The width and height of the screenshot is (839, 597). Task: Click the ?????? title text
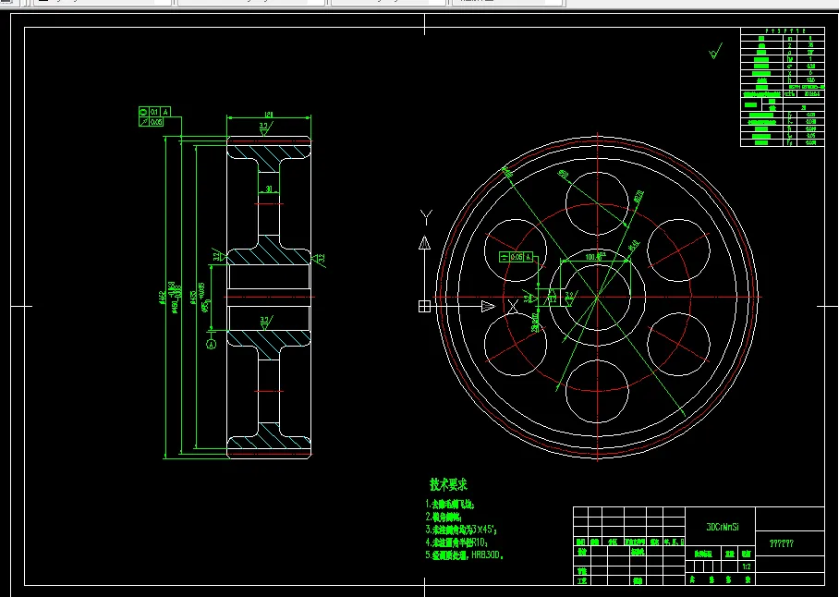coord(782,543)
